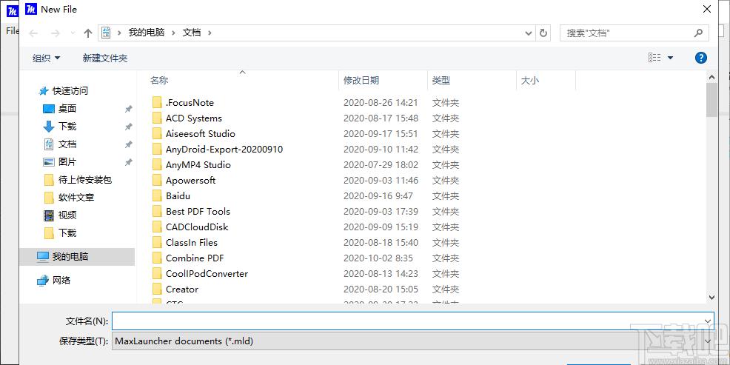Image resolution: width=730 pixels, height=365 pixels.
Task: Select the Aiseesoft Studio folder icon
Action: point(158,133)
